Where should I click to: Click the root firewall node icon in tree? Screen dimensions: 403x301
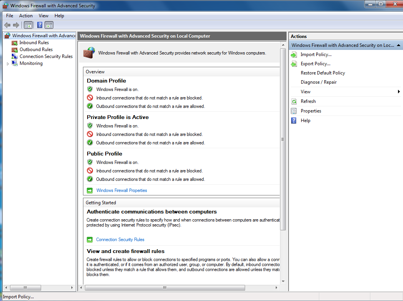pyautogui.click(x=7, y=35)
